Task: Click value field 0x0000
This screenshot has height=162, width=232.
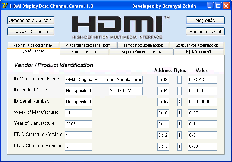Action: point(203,91)
